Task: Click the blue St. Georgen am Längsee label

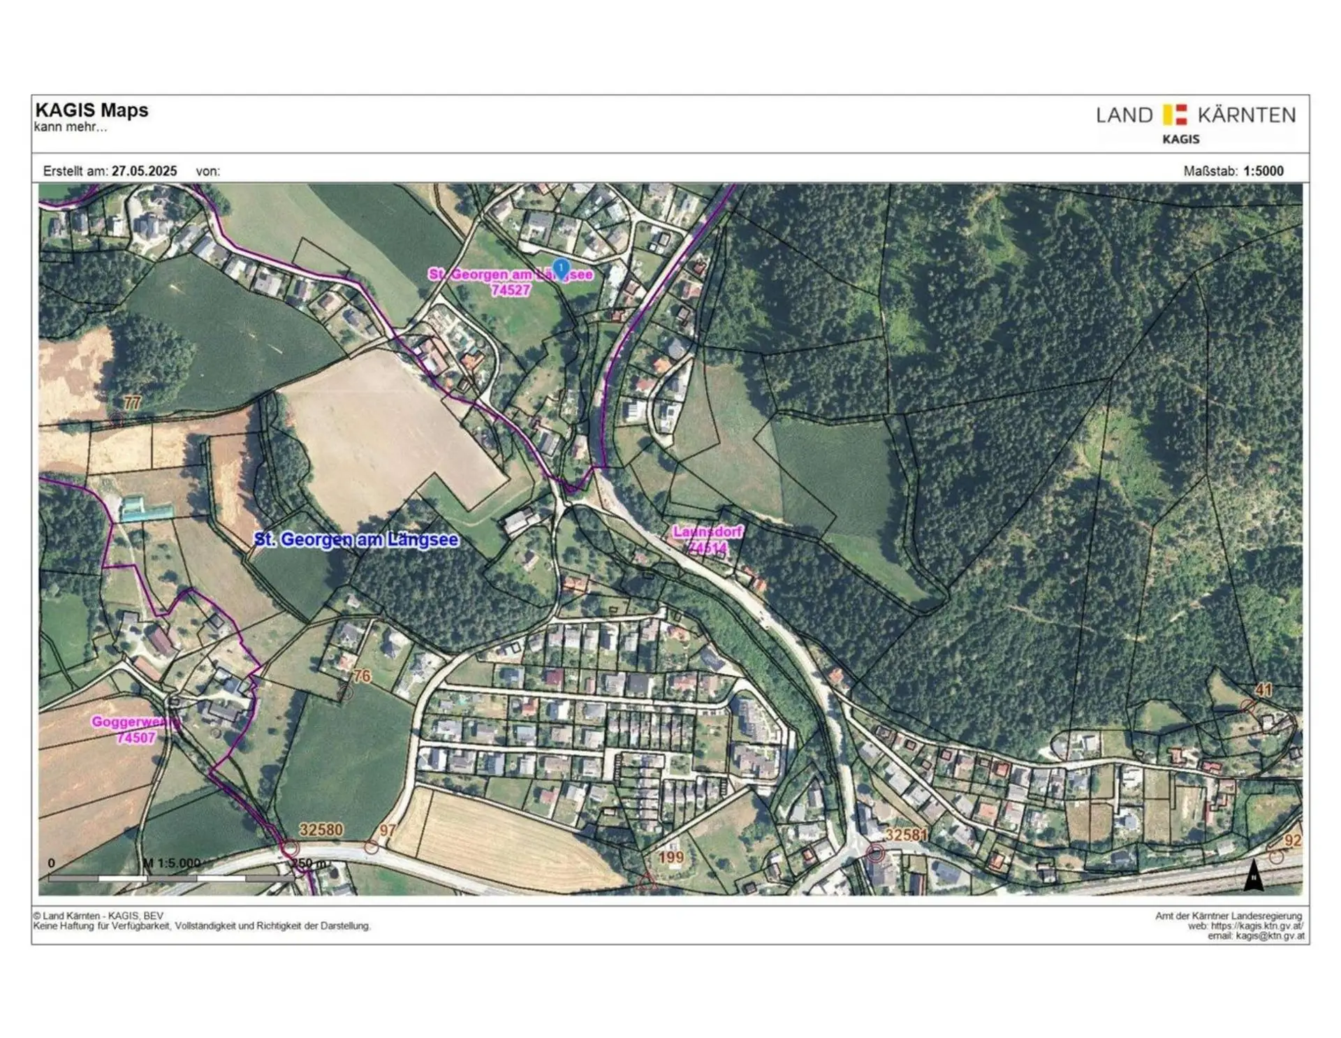Action: click(x=356, y=540)
